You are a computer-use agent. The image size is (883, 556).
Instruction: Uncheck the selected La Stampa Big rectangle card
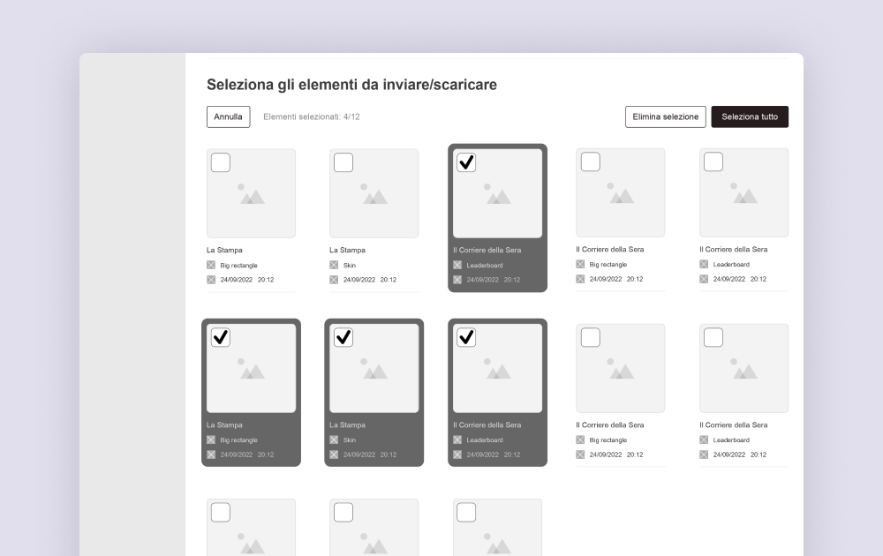pyautogui.click(x=221, y=337)
